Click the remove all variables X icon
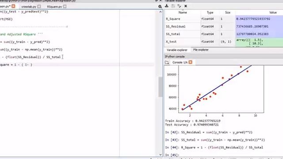This screenshot has width=283, height=159. click(186, 6)
